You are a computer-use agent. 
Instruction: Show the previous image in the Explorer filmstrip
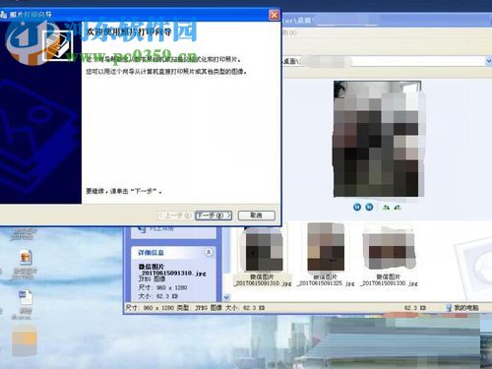(x=357, y=207)
